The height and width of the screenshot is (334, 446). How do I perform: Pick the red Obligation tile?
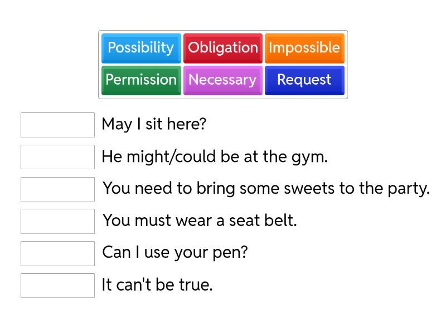coord(222,48)
